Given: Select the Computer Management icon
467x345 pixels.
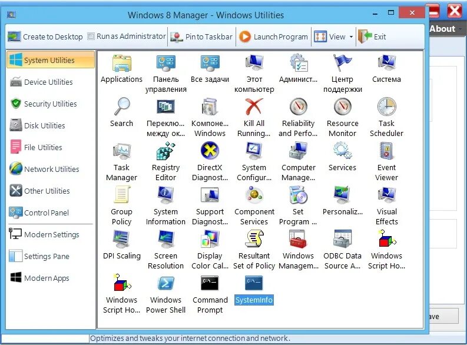Looking at the screenshot, I should coord(299,151).
